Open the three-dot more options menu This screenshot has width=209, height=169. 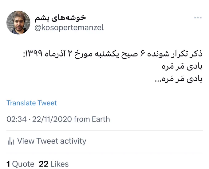coord(198,18)
